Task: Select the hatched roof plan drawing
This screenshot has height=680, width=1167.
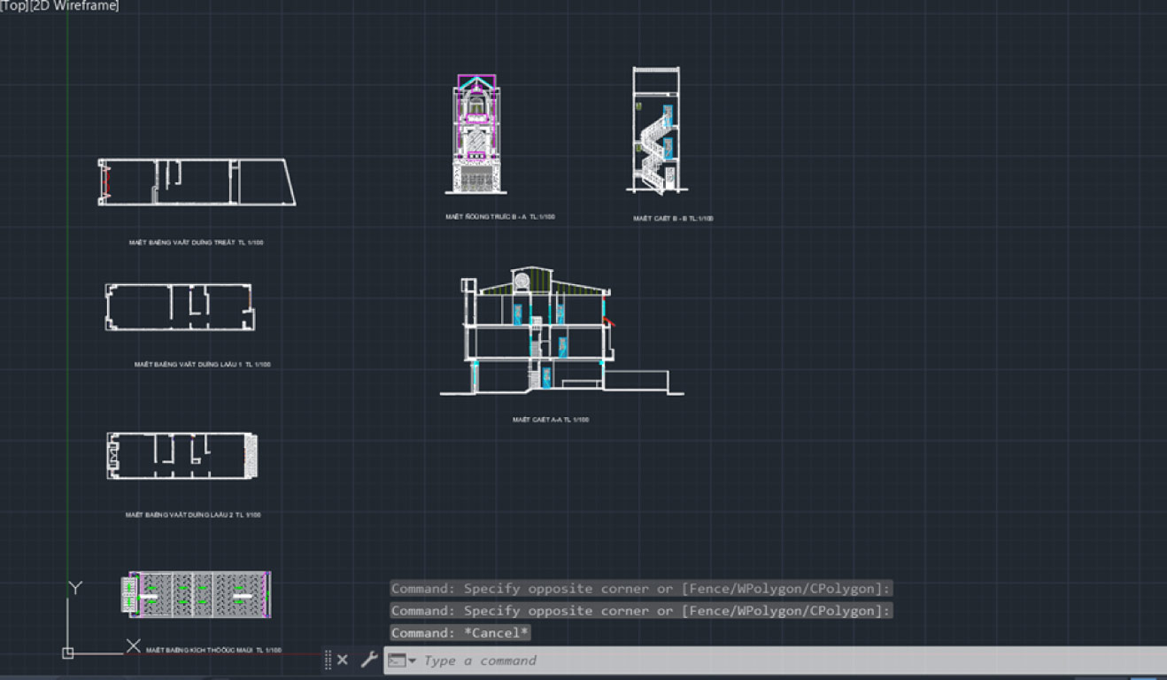Action: 196,594
